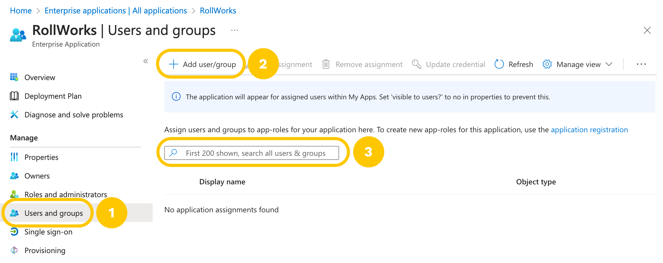Click the Manage view gear icon
The height and width of the screenshot is (263, 663).
click(547, 64)
